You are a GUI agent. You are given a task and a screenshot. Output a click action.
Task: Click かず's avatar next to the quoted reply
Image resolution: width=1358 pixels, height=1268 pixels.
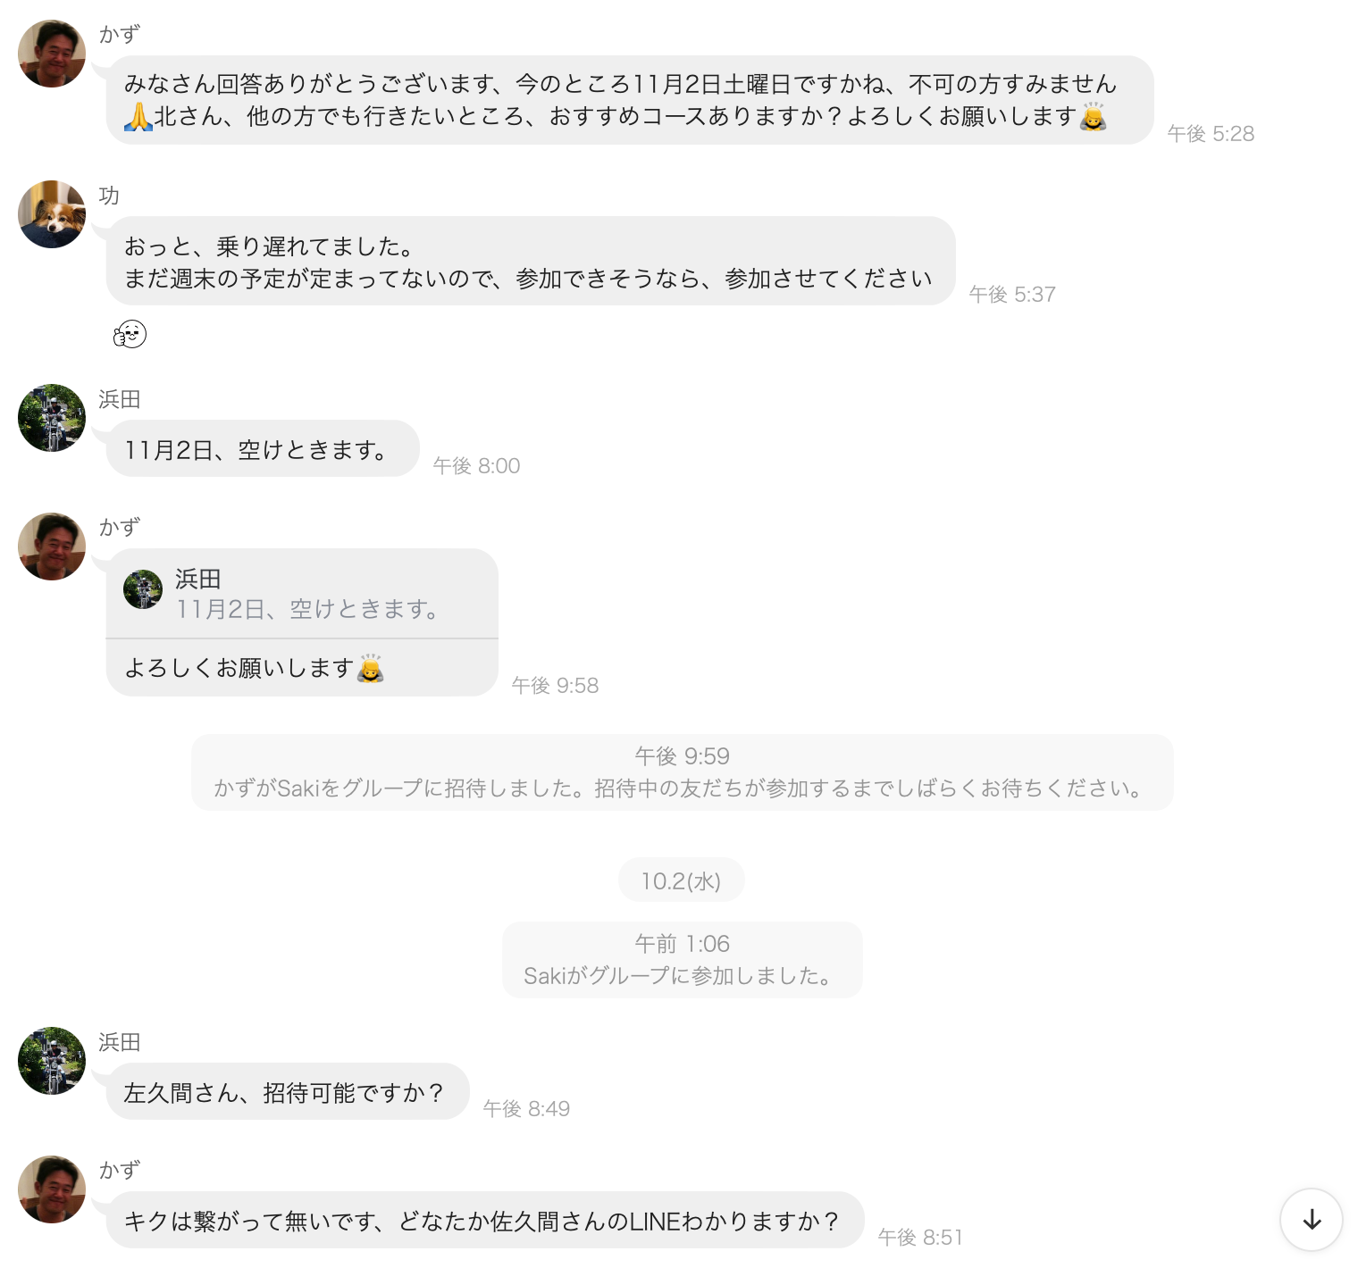(52, 546)
